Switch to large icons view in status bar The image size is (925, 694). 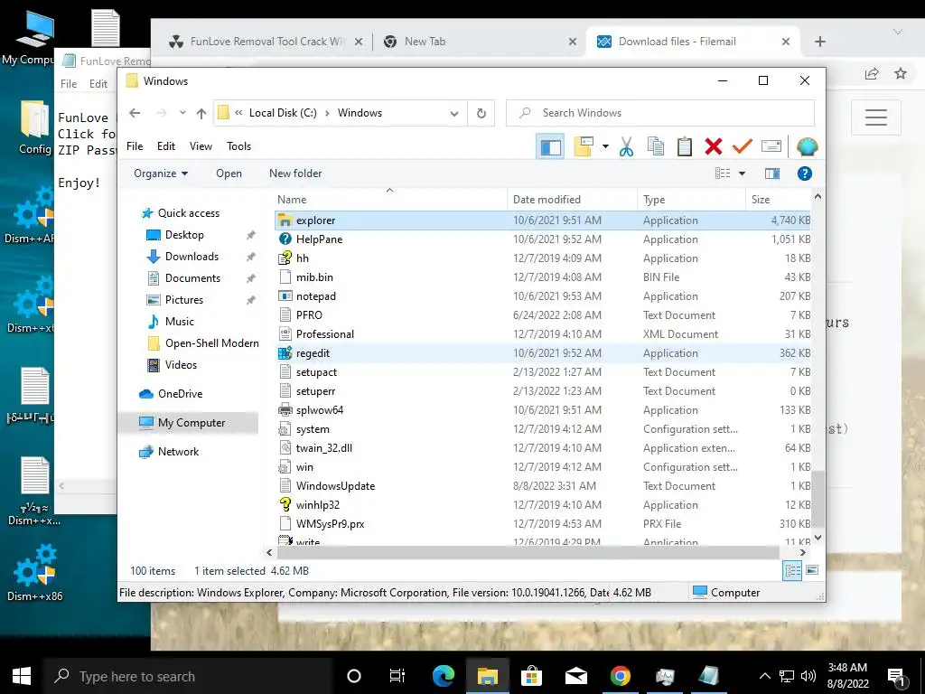pyautogui.click(x=812, y=570)
